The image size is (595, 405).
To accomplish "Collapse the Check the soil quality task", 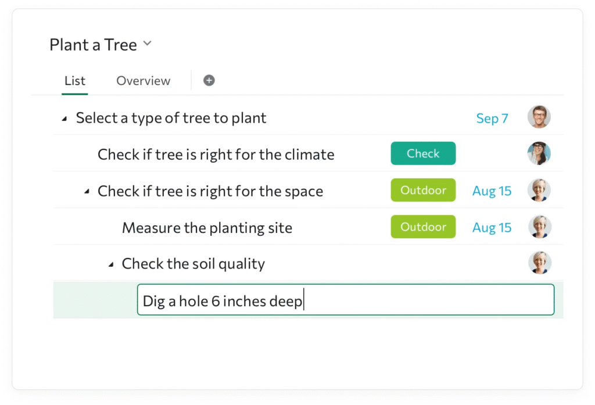I will [110, 263].
